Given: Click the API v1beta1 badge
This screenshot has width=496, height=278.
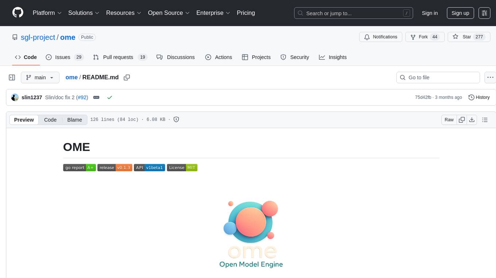Looking at the screenshot, I should 150,168.
